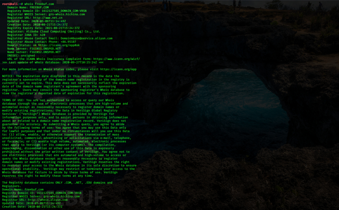Click line 'reserves the right to modify these terms'
Image resolution: width=339 pixels, height=210 pixels.
(49, 176)
